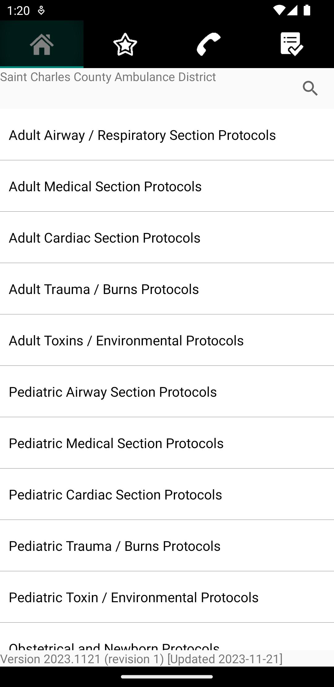This screenshot has width=334, height=687.
Task: Select Adult Trauma / Burns Protocols
Action: [167, 289]
